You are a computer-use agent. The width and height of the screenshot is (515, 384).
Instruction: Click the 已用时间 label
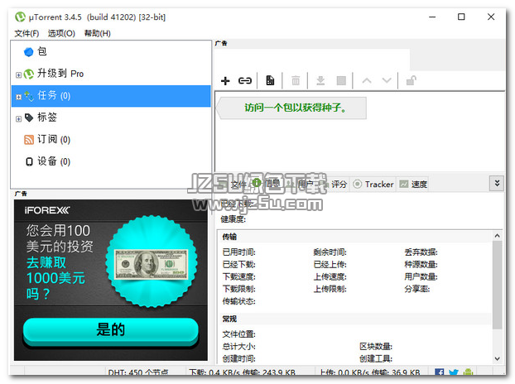[x=238, y=252]
